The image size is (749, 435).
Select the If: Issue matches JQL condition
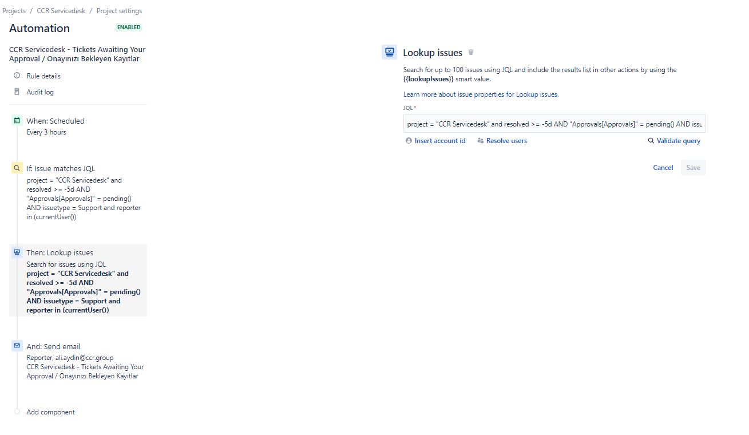[x=61, y=169]
